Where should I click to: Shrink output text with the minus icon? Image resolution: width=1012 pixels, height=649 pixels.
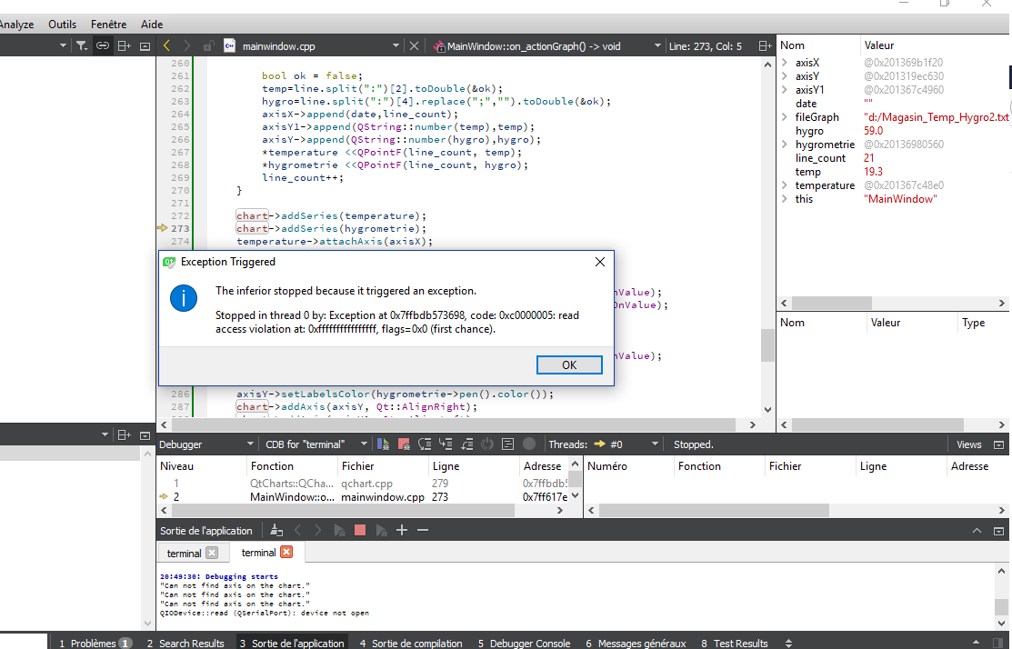[x=422, y=529]
